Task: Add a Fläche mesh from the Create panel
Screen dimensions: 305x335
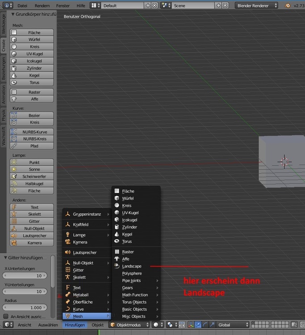Action: (x=32, y=33)
